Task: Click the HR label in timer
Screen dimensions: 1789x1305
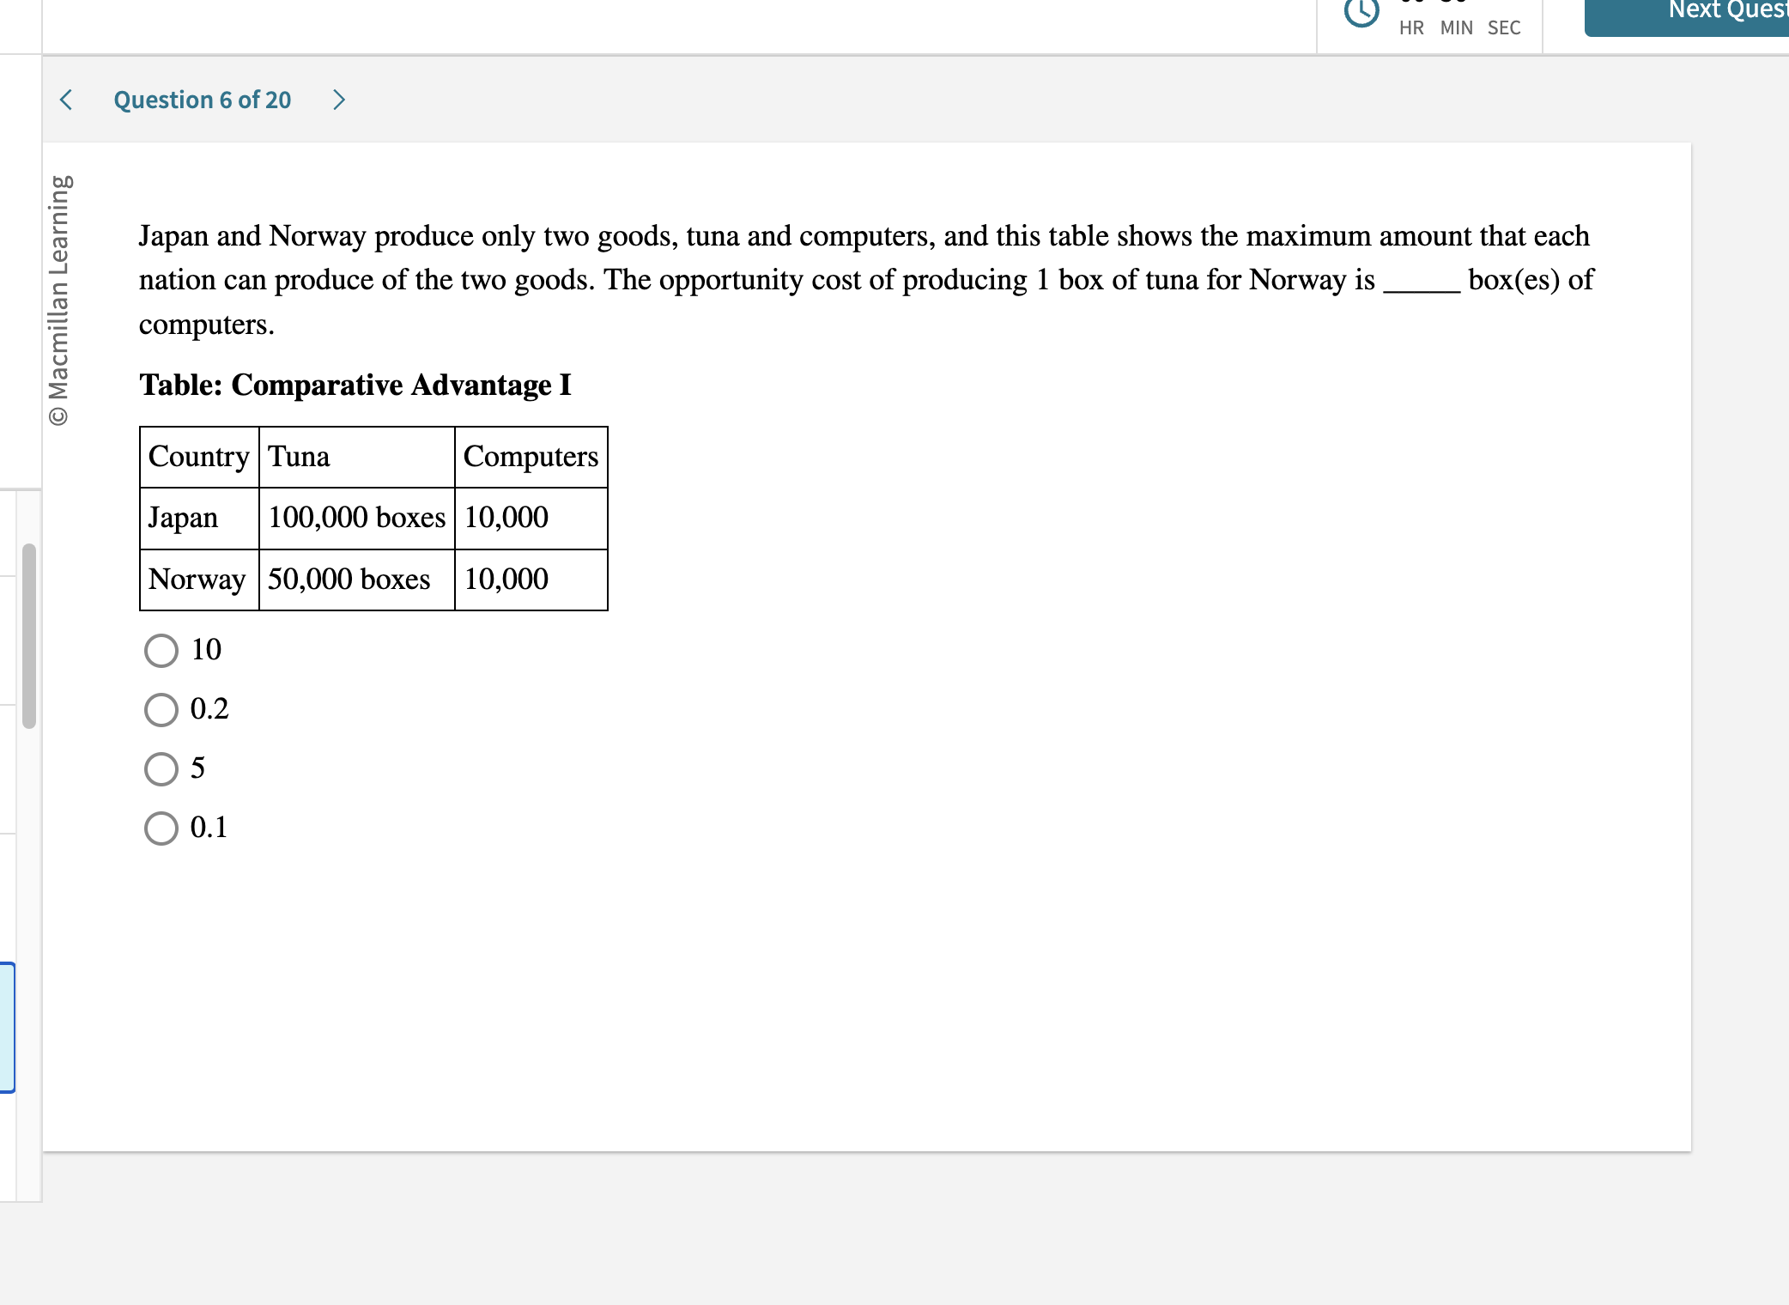Action: pos(1411,28)
